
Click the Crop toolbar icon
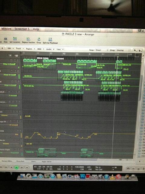pyautogui.click(x=39, y=39)
